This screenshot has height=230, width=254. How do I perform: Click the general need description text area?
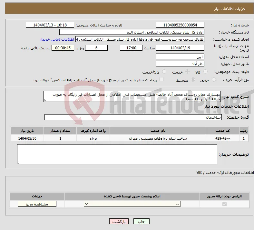[x=132, y=96]
